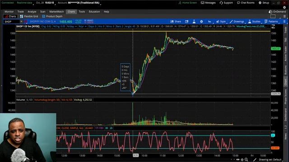
Task: Click the 1329.79 price level bubble
Action: click(x=275, y=94)
